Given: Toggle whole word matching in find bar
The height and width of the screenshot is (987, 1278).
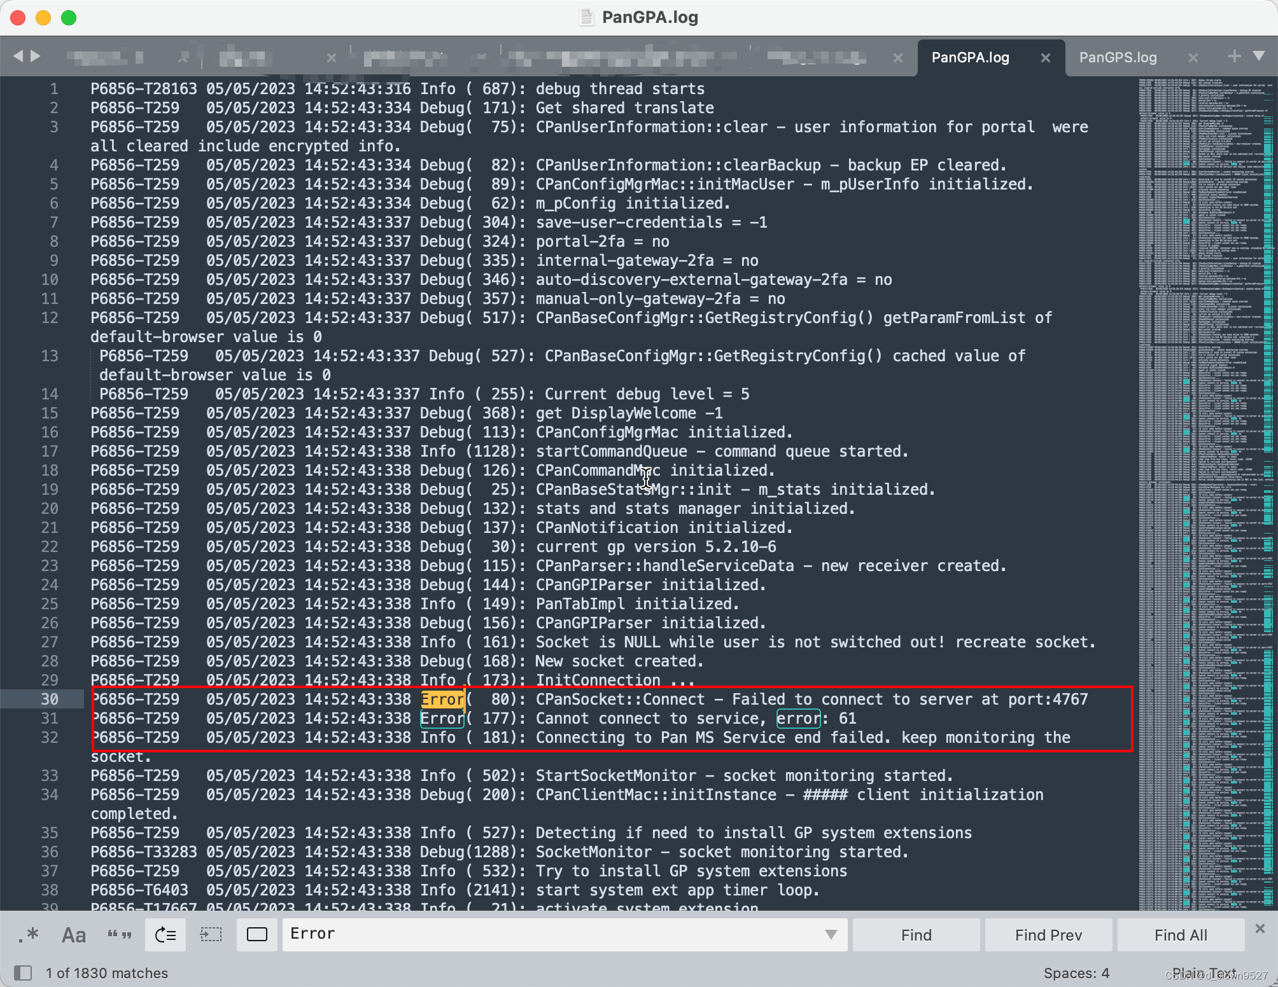Looking at the screenshot, I should [120, 935].
